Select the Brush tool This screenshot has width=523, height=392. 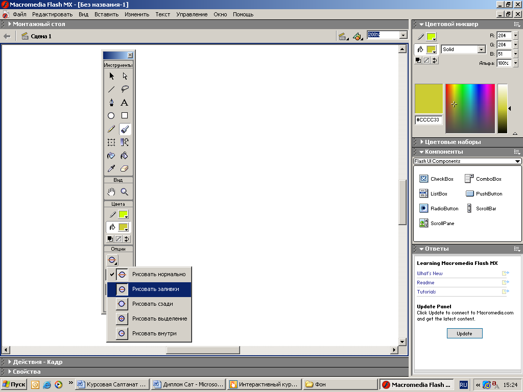coord(125,129)
